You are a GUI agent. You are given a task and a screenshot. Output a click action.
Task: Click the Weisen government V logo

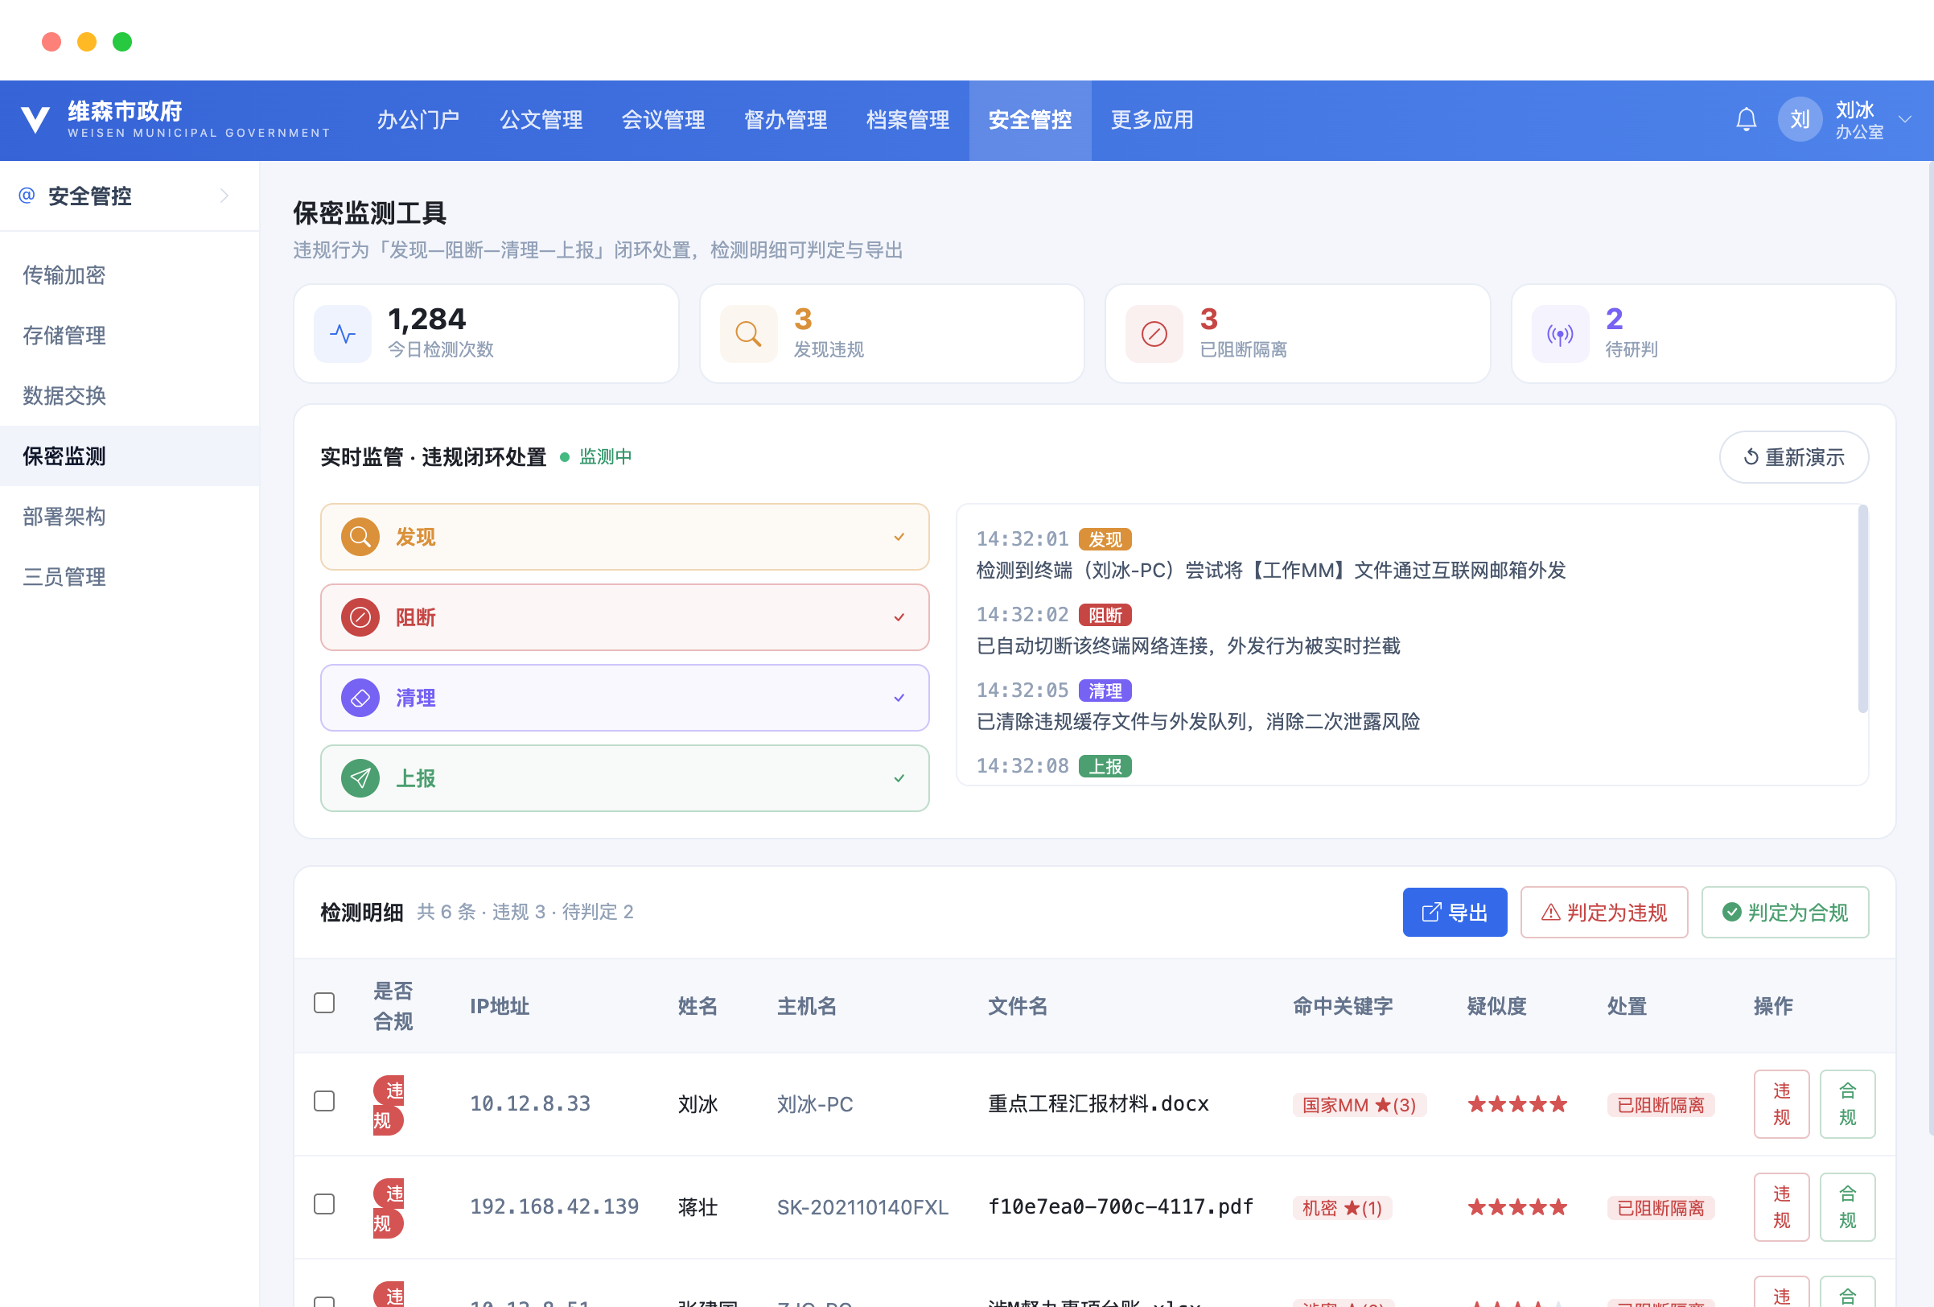click(x=35, y=120)
